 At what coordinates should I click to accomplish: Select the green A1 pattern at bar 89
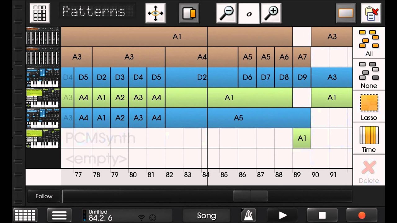(x=302, y=138)
